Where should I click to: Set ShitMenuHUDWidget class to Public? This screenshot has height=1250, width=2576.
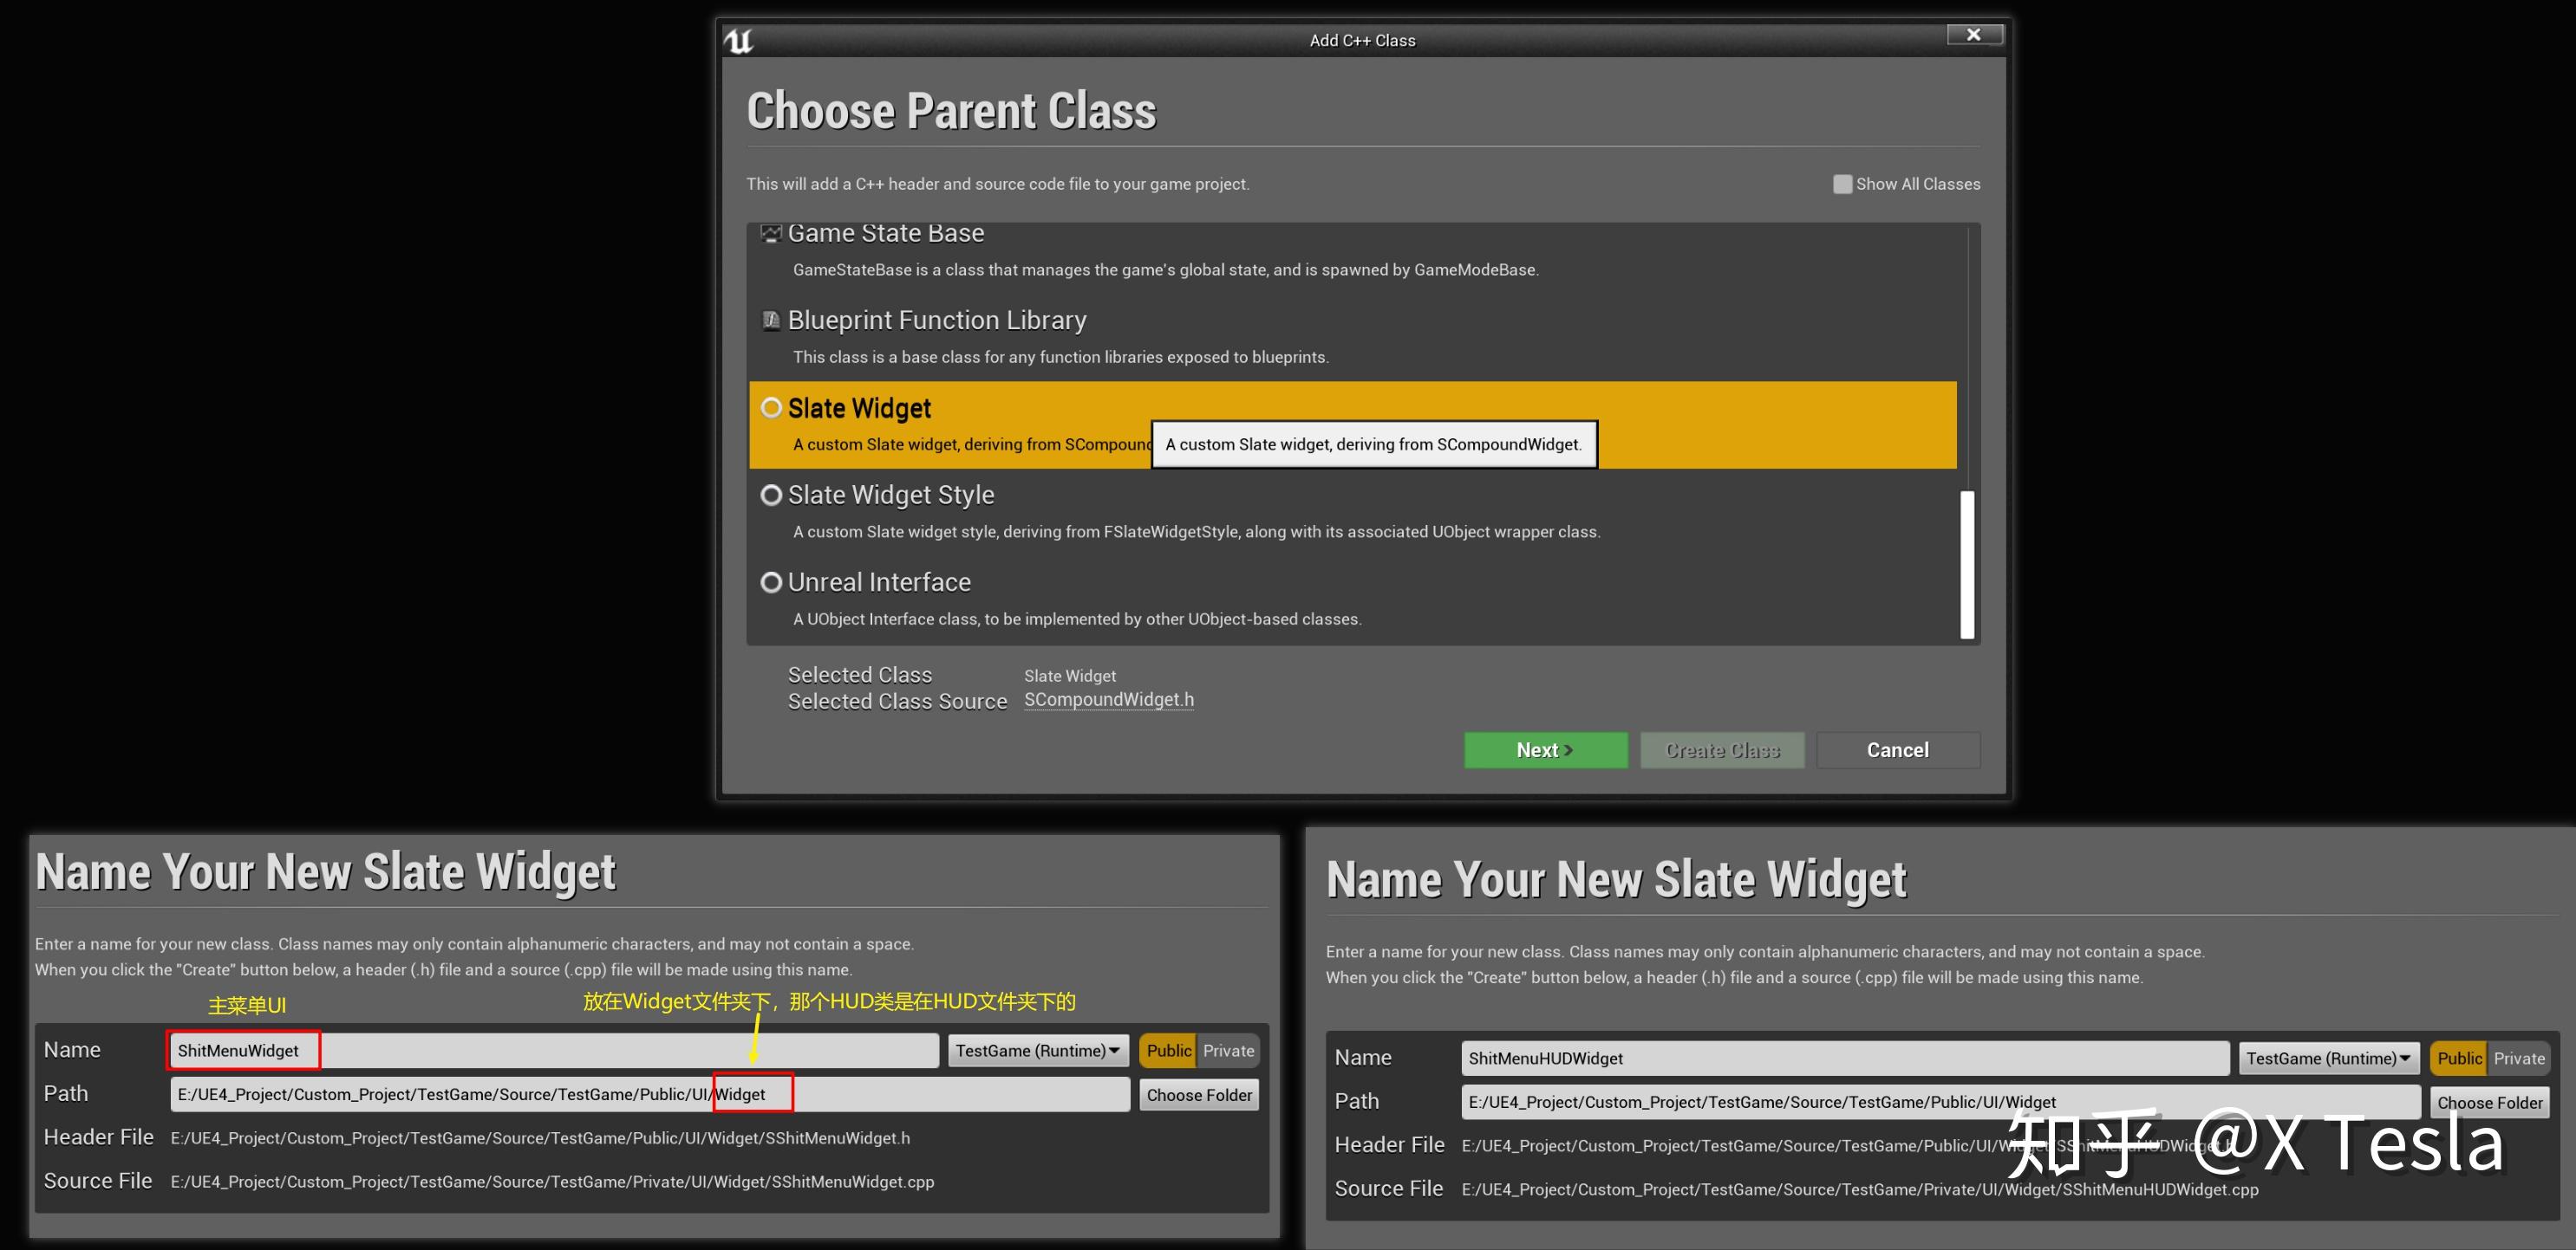click(2458, 1059)
